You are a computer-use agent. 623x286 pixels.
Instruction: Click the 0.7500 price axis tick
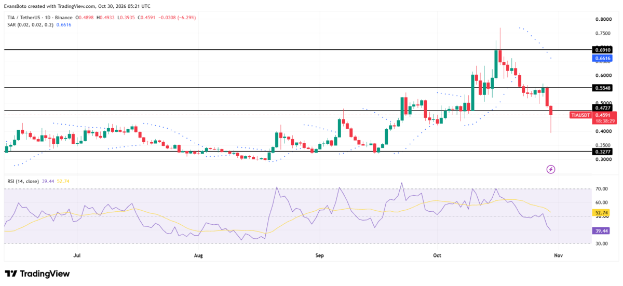coord(603,33)
